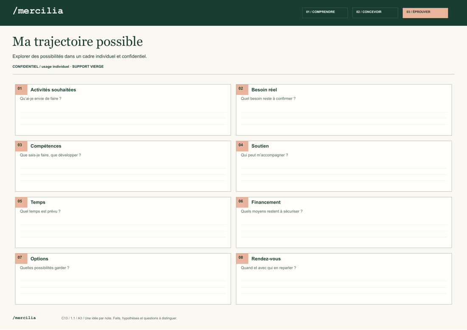Viewport: 467px width, 330px height.
Task: Select the 02 number badge
Action: point(242,89)
